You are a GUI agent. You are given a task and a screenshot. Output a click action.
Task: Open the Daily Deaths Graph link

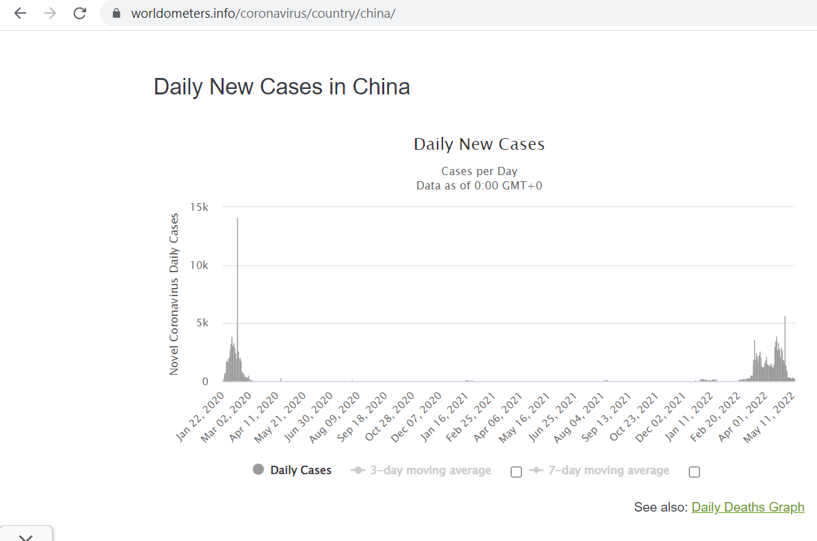(748, 507)
